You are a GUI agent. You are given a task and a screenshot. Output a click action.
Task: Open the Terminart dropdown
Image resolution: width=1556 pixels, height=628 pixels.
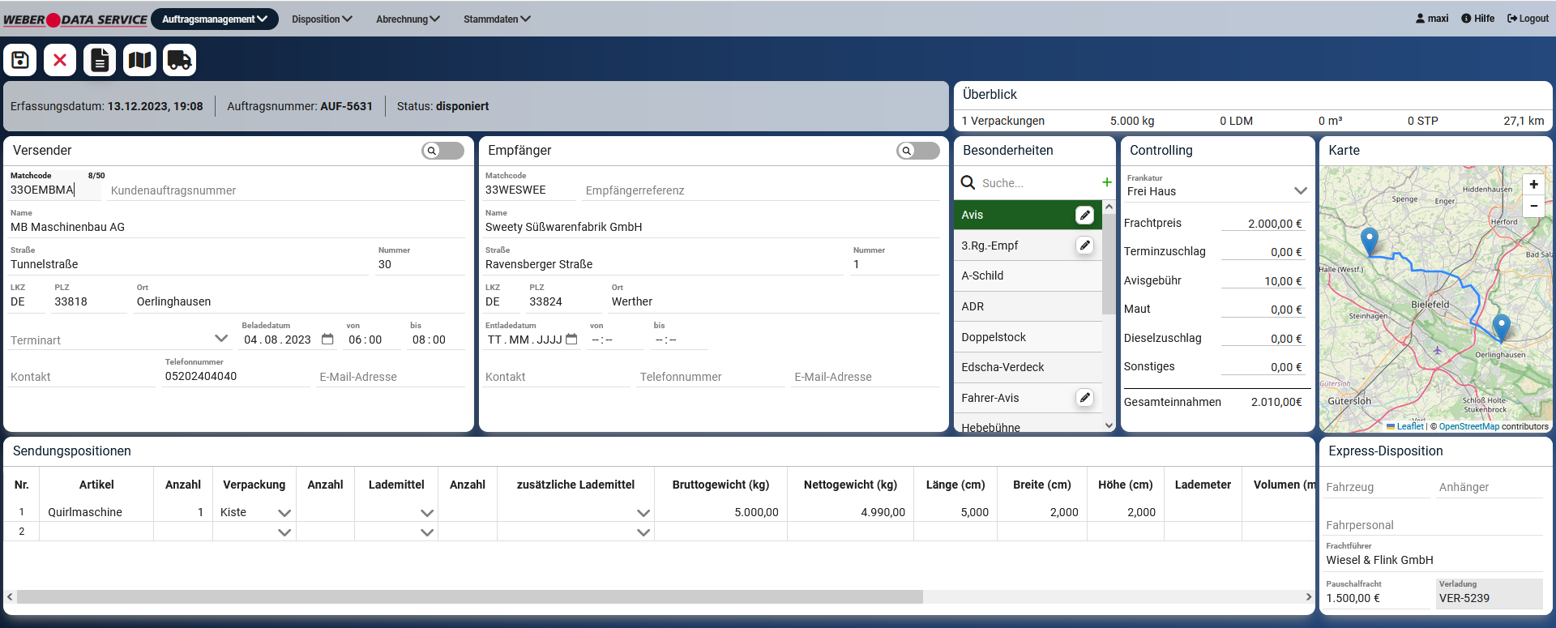(220, 339)
